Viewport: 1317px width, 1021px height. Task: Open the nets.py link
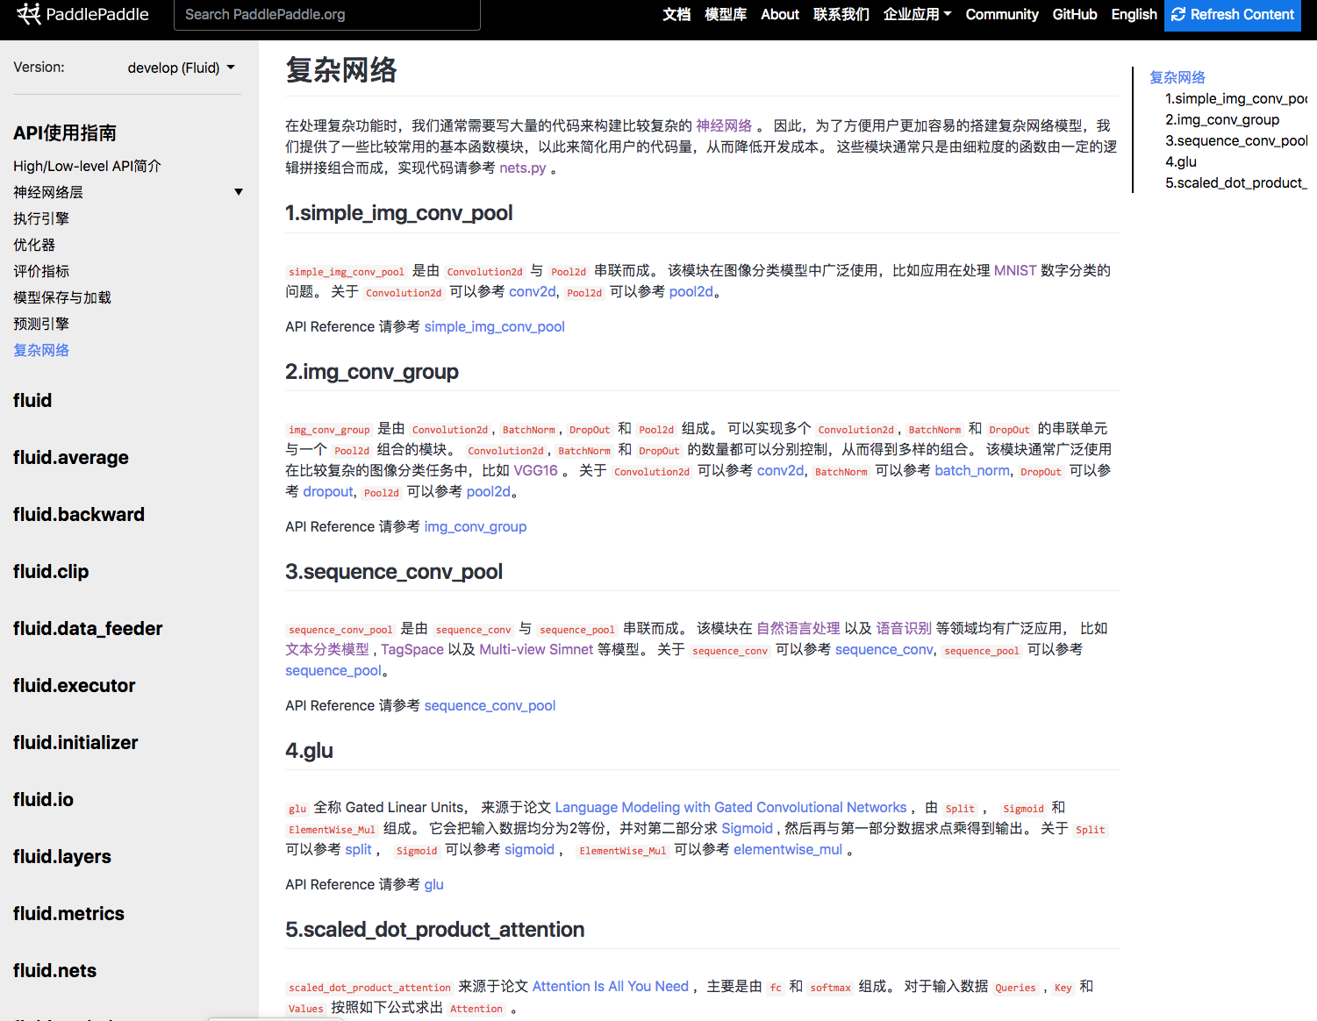523,168
